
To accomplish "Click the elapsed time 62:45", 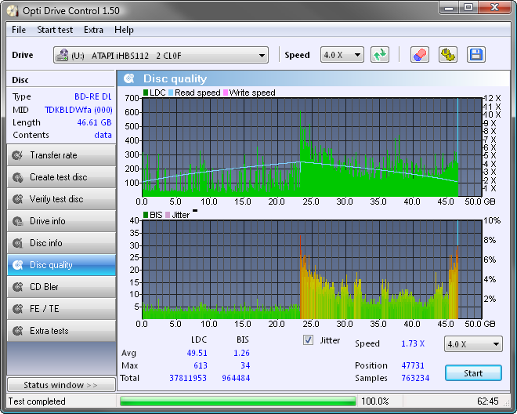I will (488, 401).
